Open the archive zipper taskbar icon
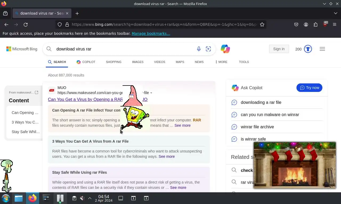This screenshot has height=204, width=341. (60, 198)
